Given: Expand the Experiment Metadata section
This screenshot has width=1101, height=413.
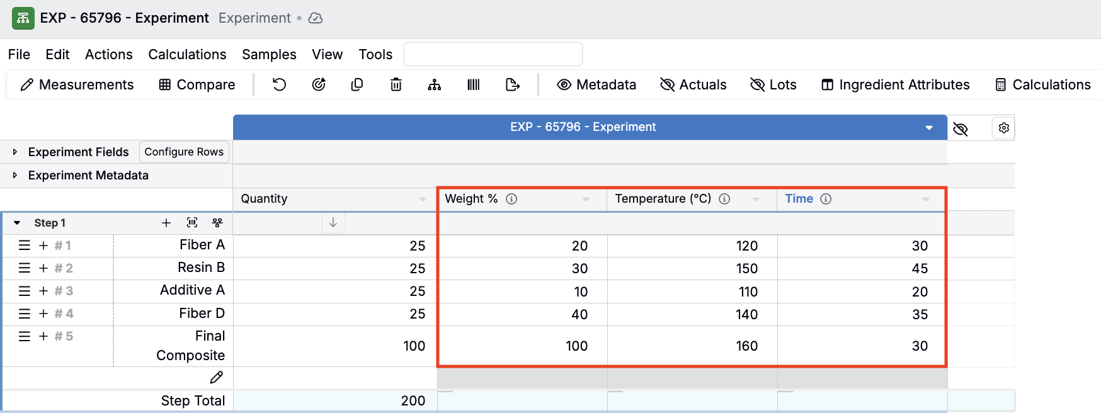Looking at the screenshot, I should (15, 175).
